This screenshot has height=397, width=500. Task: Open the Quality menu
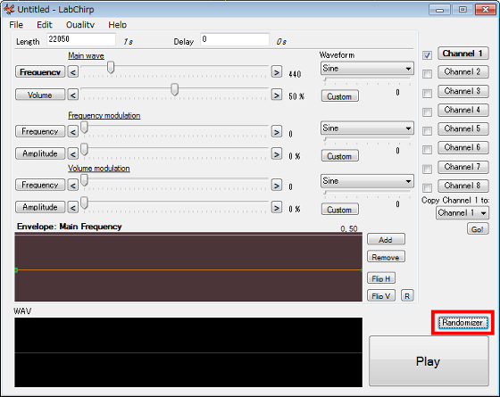tap(80, 25)
